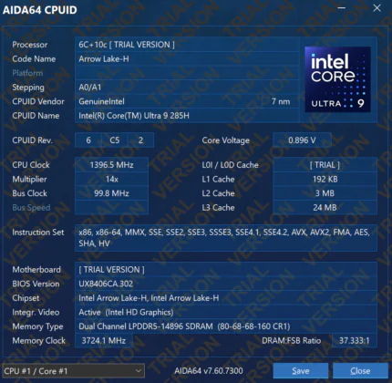Click the Chipset value Intel Arrow Lake-H
The image size is (392, 383).
pyautogui.click(x=149, y=298)
